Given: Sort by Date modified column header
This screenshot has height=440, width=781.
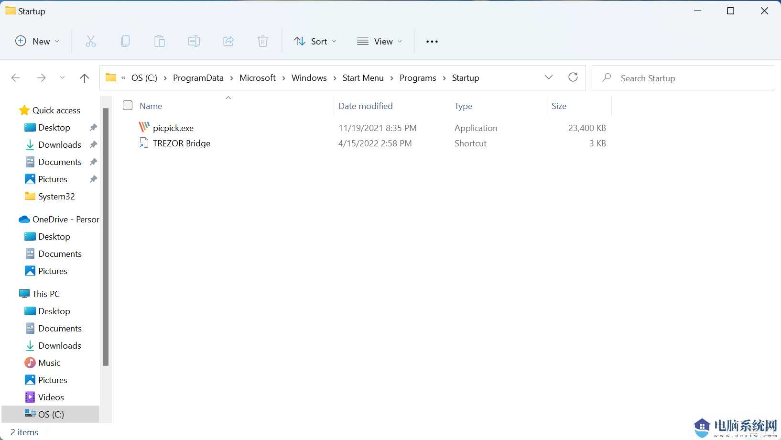Looking at the screenshot, I should coord(366,106).
